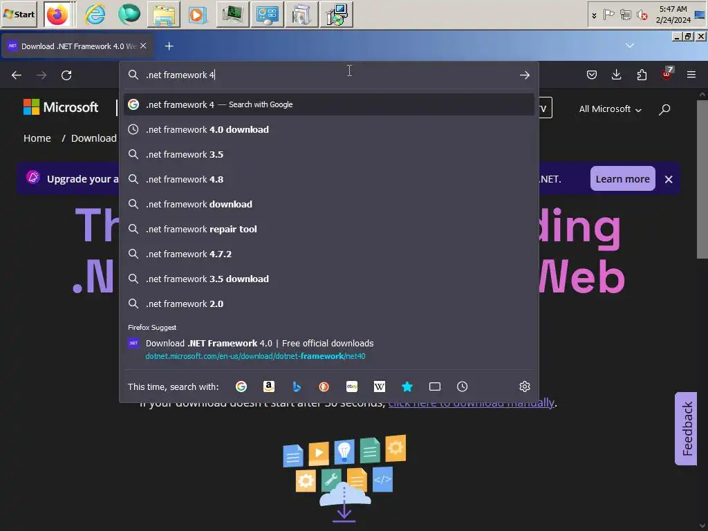Viewport: 708px width, 531px height.
Task: Search this time with Bing icon
Action: (x=297, y=386)
